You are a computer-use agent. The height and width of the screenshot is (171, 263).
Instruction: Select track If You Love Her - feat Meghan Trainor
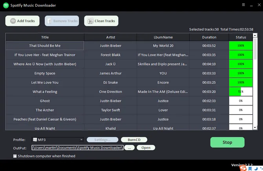(45, 55)
